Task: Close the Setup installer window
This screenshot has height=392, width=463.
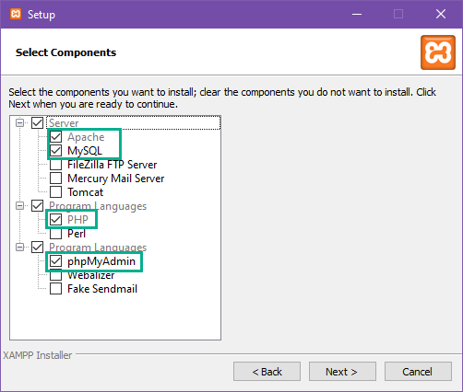Action: pos(441,14)
